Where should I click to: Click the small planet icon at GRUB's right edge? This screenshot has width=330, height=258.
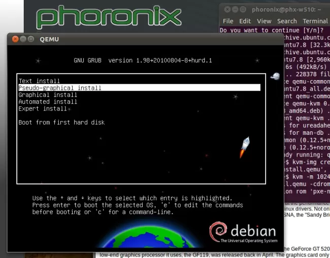pyautogui.click(x=275, y=76)
